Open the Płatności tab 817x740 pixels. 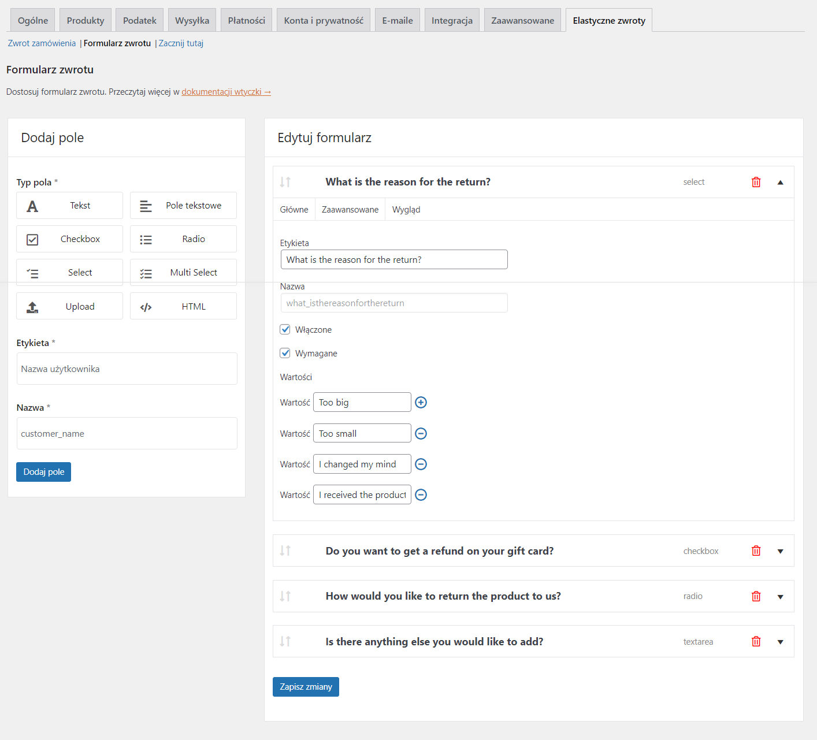(247, 20)
